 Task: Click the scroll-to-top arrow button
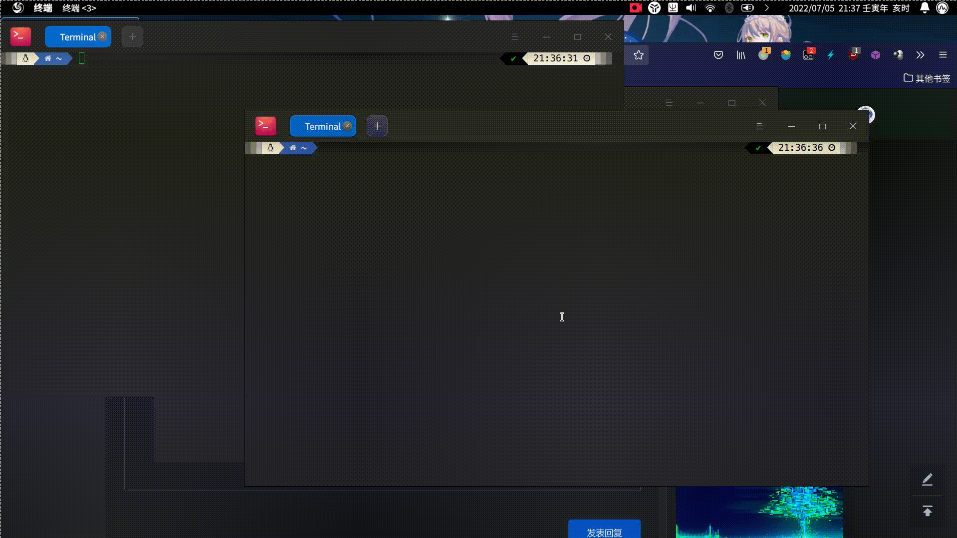927,511
